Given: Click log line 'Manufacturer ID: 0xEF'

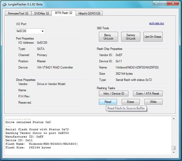Looking at the screenshot, I should [24, 137].
